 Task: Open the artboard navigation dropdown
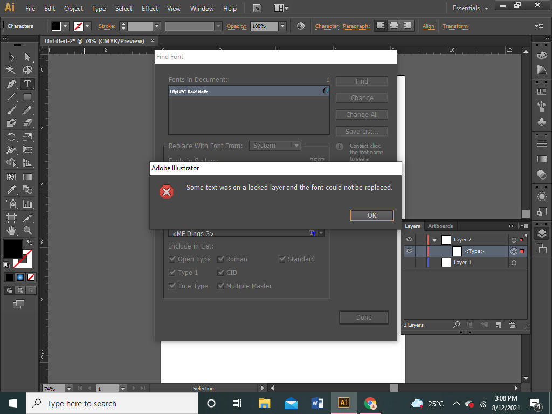point(123,388)
